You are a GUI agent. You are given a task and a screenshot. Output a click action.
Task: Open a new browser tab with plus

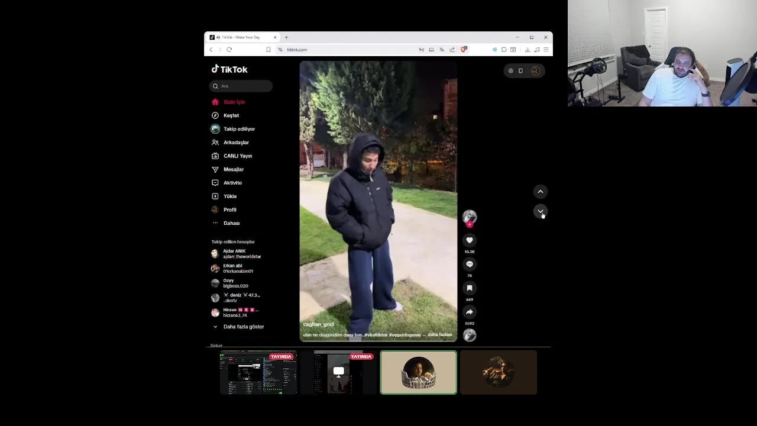tap(286, 37)
